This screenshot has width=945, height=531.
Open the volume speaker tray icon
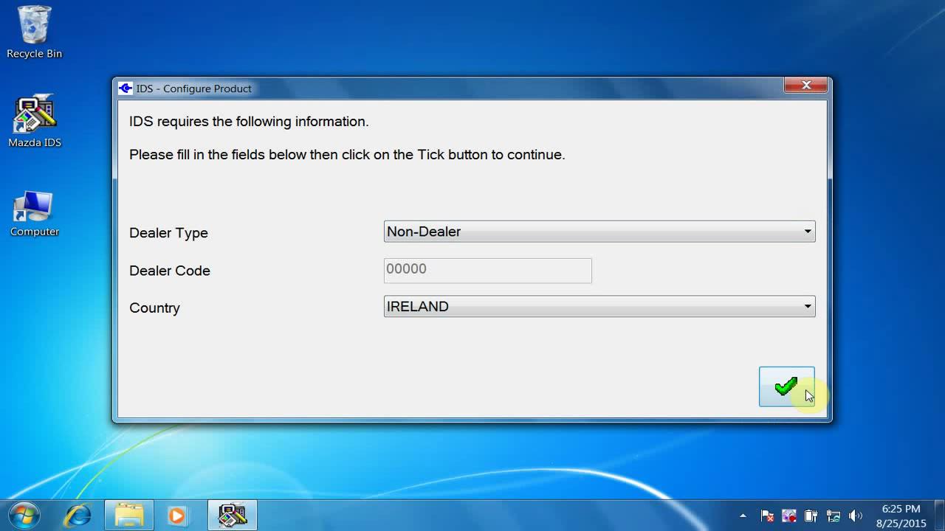[856, 516]
